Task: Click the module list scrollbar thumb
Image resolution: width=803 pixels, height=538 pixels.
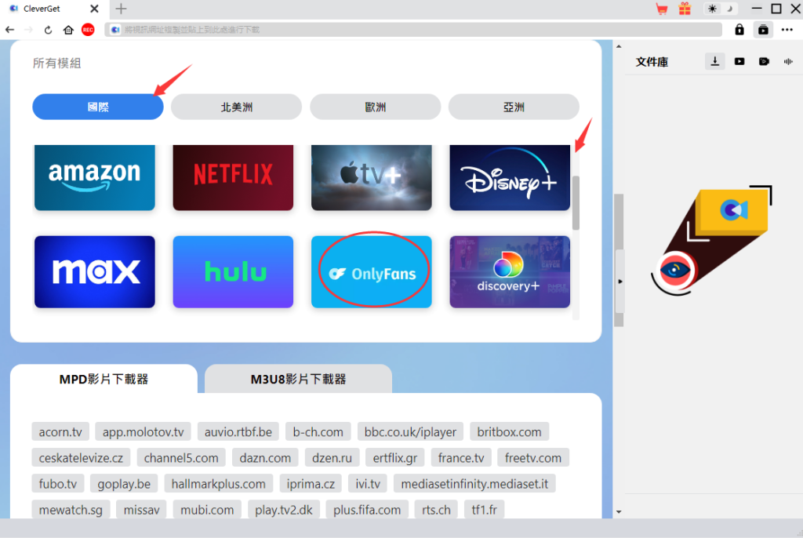Action: (576, 203)
